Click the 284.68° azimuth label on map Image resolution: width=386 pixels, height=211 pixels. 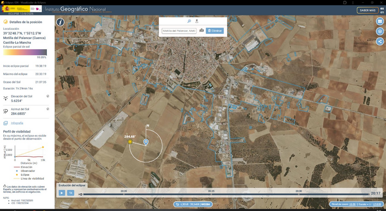(x=130, y=136)
